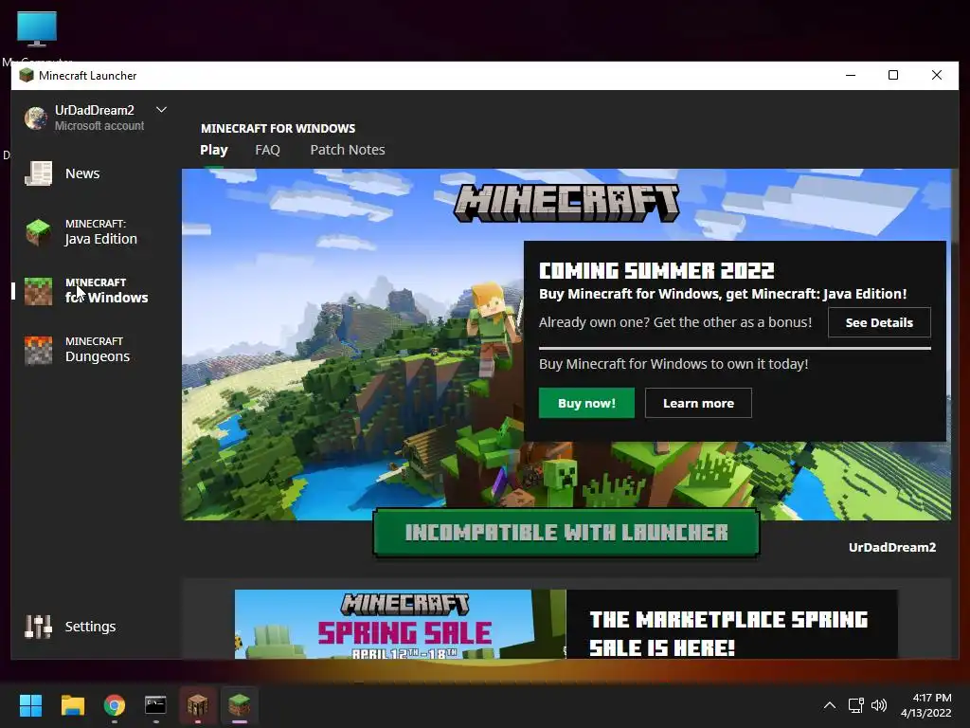970x728 pixels.
Task: Click the Learn more button
Action: point(698,403)
